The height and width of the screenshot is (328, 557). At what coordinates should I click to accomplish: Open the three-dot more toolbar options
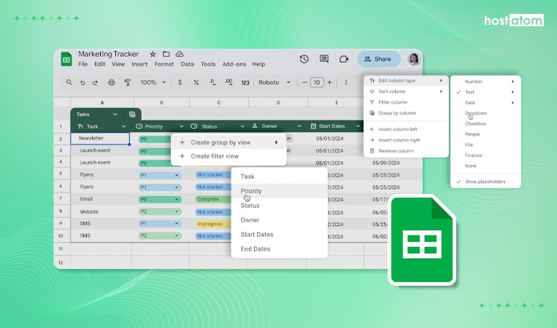click(346, 82)
